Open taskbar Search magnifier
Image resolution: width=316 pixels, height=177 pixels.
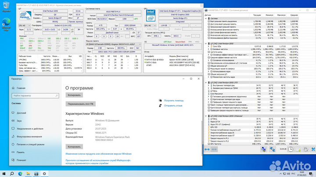[12, 174]
